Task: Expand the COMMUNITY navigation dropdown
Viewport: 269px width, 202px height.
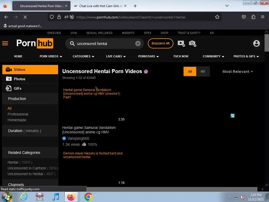Action: click(213, 56)
